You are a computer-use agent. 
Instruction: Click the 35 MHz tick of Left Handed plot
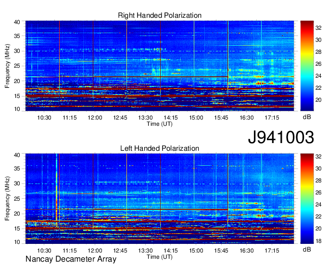[17, 169]
